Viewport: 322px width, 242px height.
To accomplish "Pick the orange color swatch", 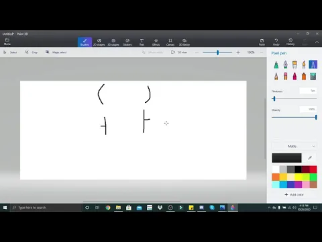I will pyautogui.click(x=276, y=177).
